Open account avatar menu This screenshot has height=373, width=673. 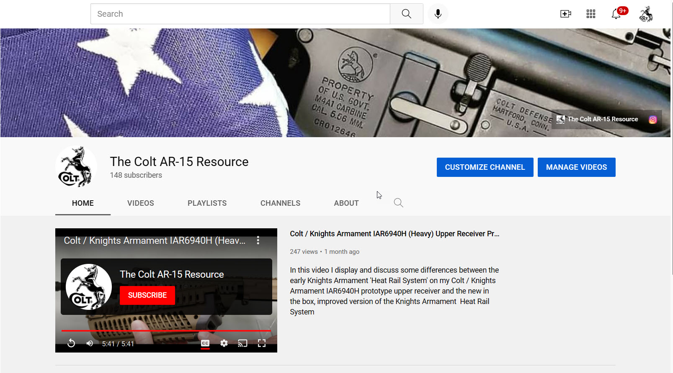[646, 14]
